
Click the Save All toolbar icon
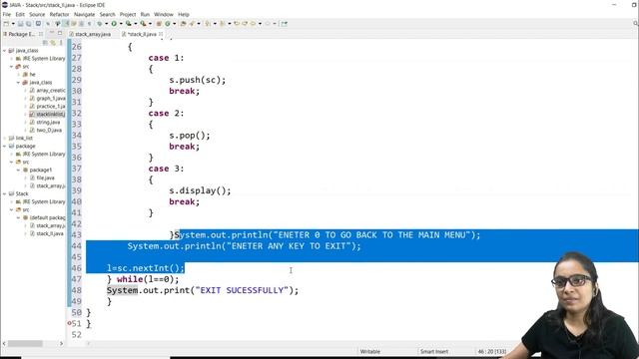pyautogui.click(x=28, y=24)
